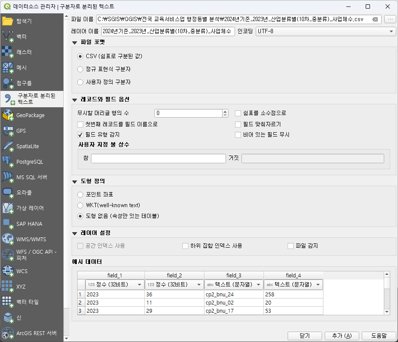
Task: Open the GPS source icon
Action: (8, 131)
